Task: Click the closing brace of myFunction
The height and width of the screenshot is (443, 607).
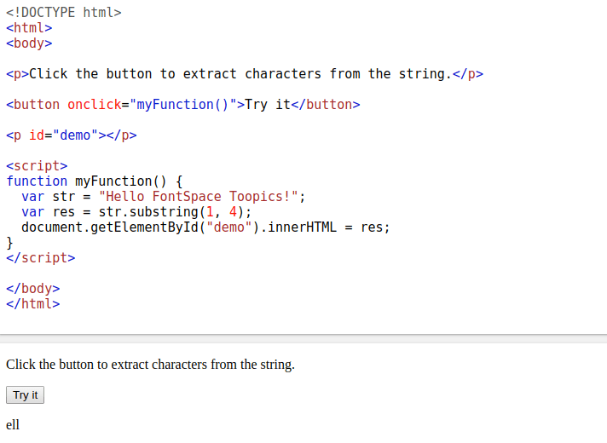Action: (x=9, y=243)
